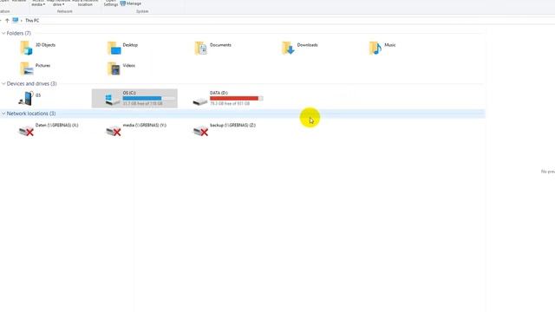Select the G5 phone device icon
The width and height of the screenshot is (555, 312).
25,98
